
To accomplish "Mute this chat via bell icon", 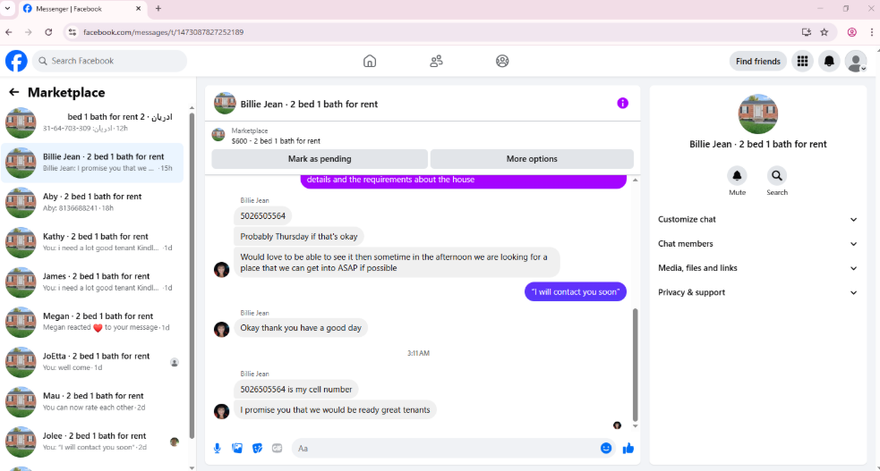I will pos(737,176).
